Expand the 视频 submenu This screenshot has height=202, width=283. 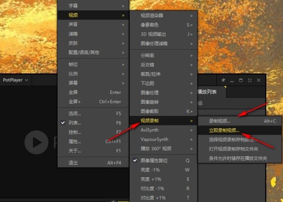pos(93,15)
